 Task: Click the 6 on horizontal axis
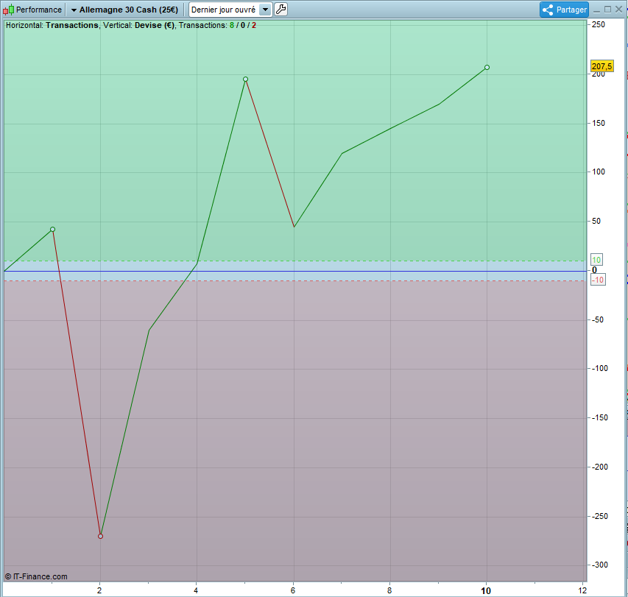[293, 590]
